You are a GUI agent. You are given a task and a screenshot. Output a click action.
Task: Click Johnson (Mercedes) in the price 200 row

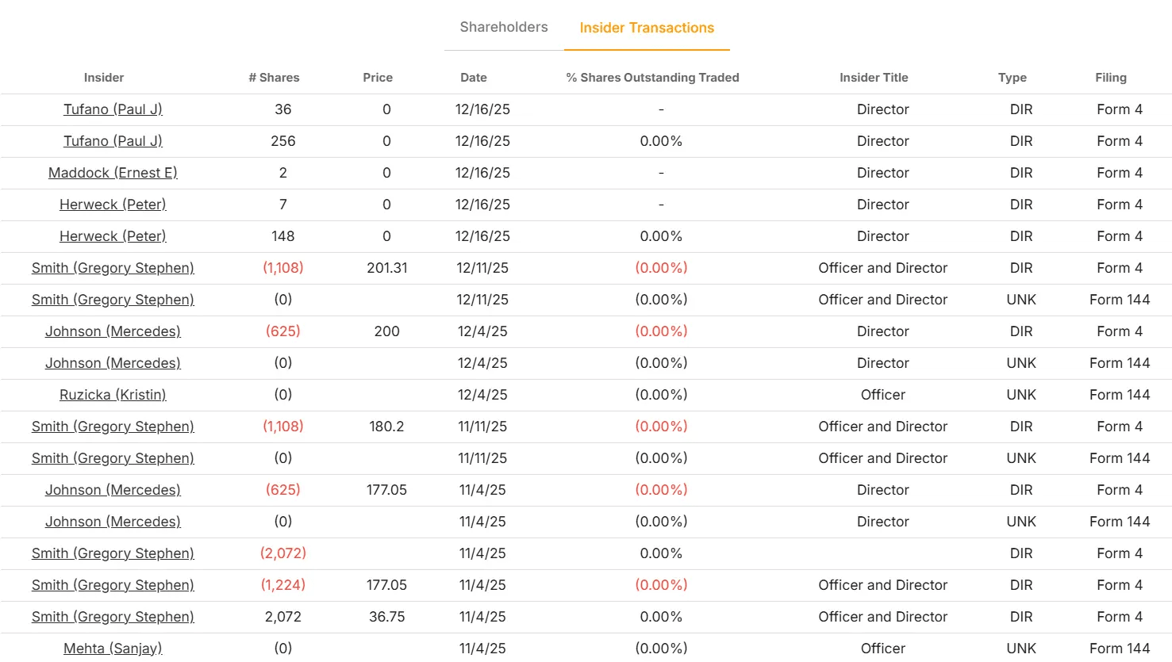[x=113, y=331]
